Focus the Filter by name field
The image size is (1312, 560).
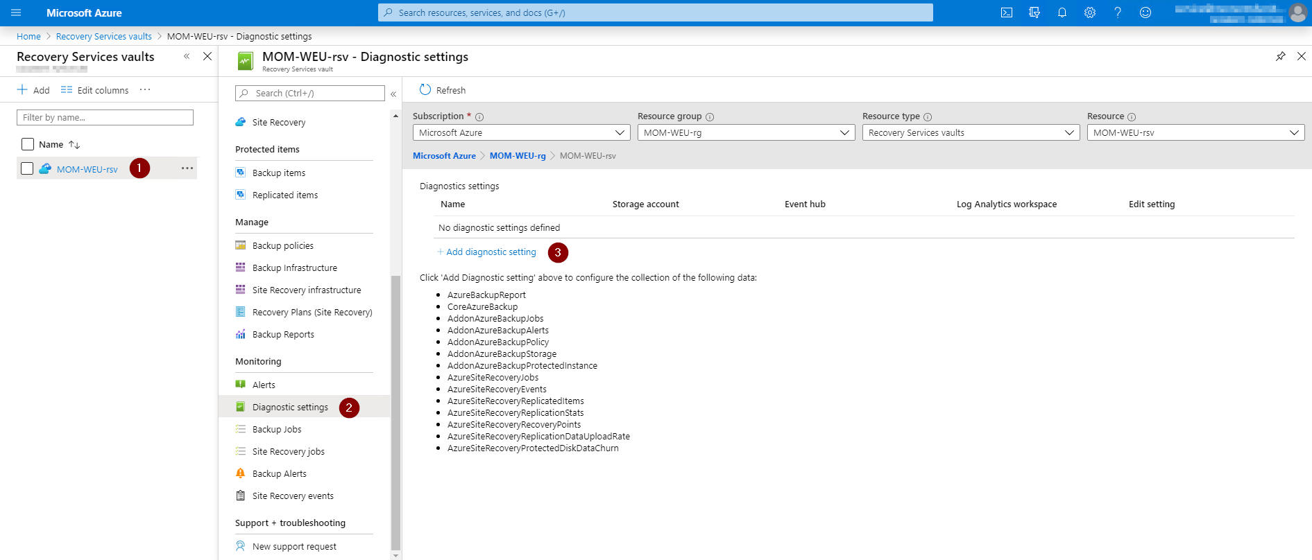pyautogui.click(x=105, y=118)
